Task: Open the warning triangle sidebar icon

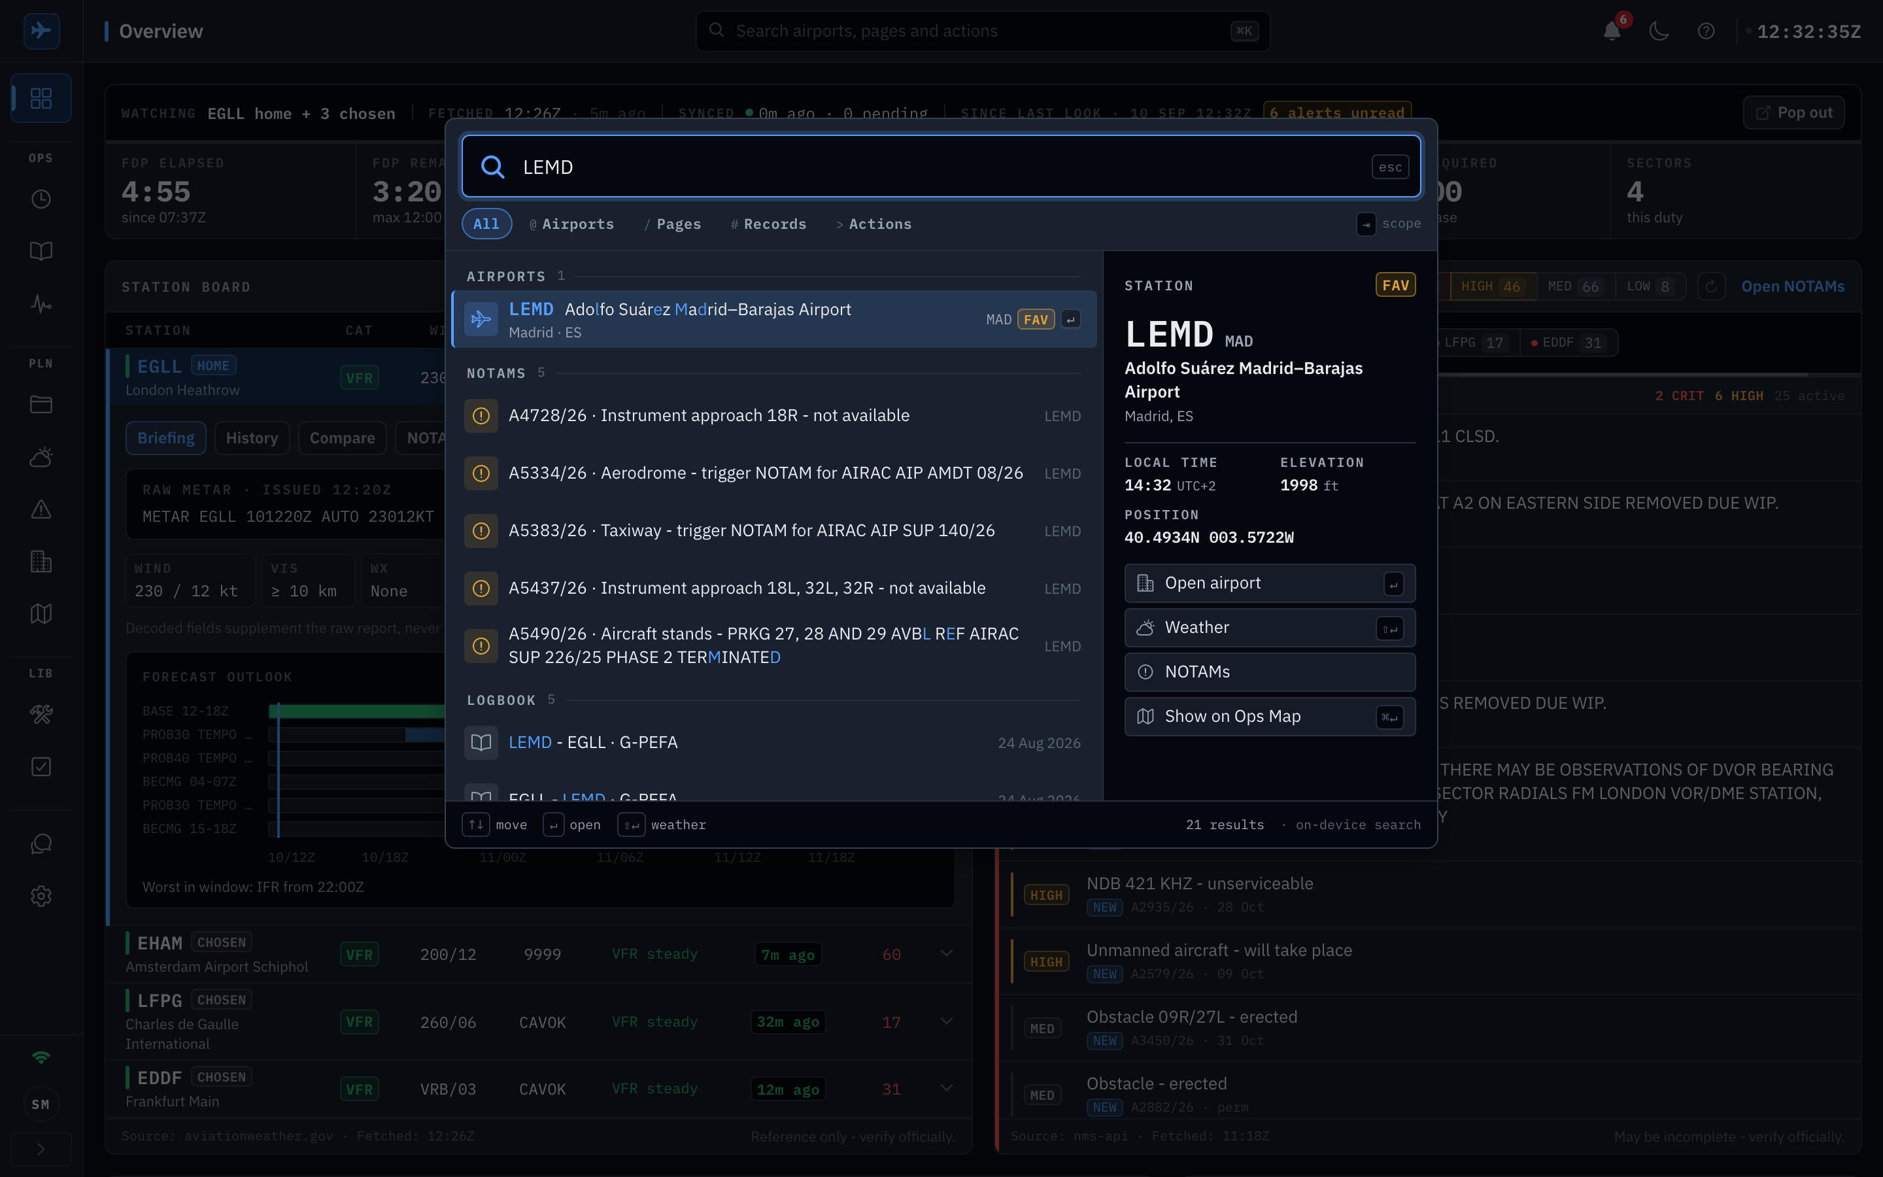Action: point(41,509)
